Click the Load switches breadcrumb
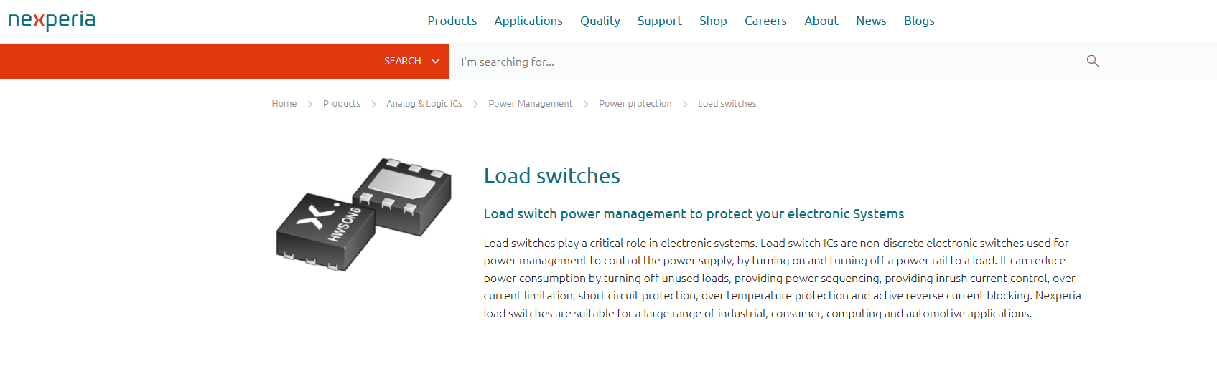 727,104
